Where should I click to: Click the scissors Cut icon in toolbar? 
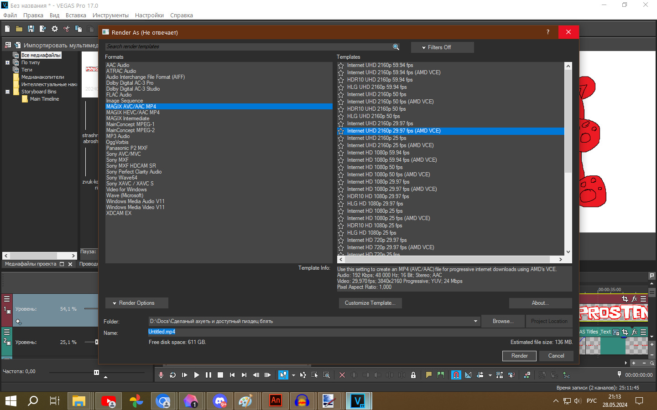[67, 29]
